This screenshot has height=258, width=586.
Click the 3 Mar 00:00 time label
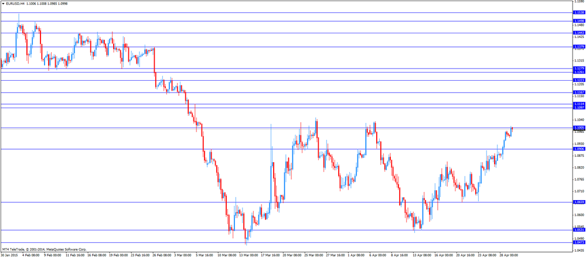[182, 256]
